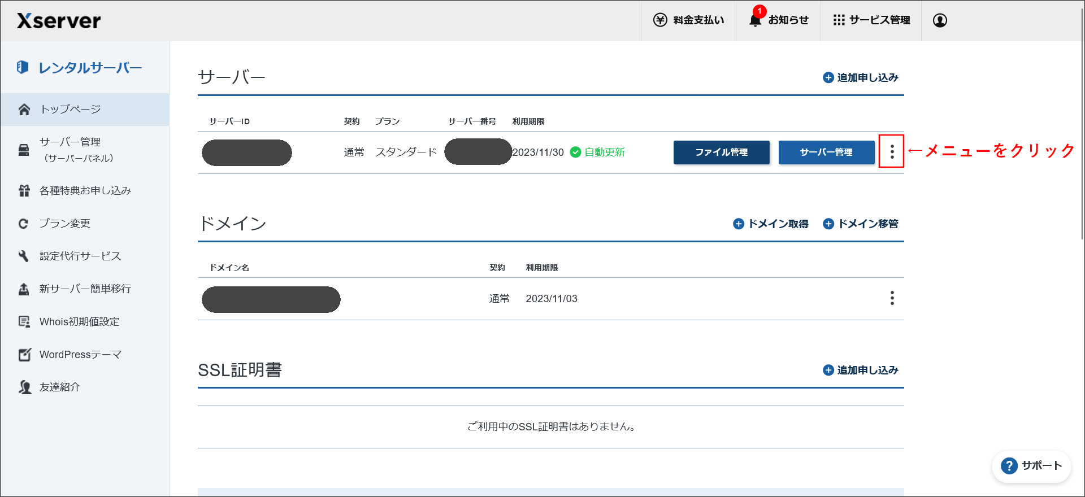Image resolution: width=1085 pixels, height=497 pixels.
Task: Click 追加申し込み in the サーバー section
Action: pyautogui.click(x=861, y=77)
